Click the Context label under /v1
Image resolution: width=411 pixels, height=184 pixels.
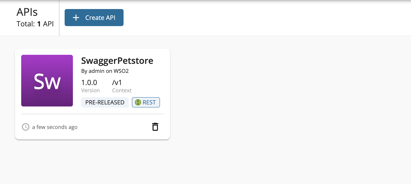click(122, 90)
